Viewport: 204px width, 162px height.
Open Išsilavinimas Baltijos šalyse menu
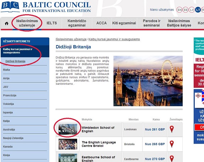coord(179,23)
